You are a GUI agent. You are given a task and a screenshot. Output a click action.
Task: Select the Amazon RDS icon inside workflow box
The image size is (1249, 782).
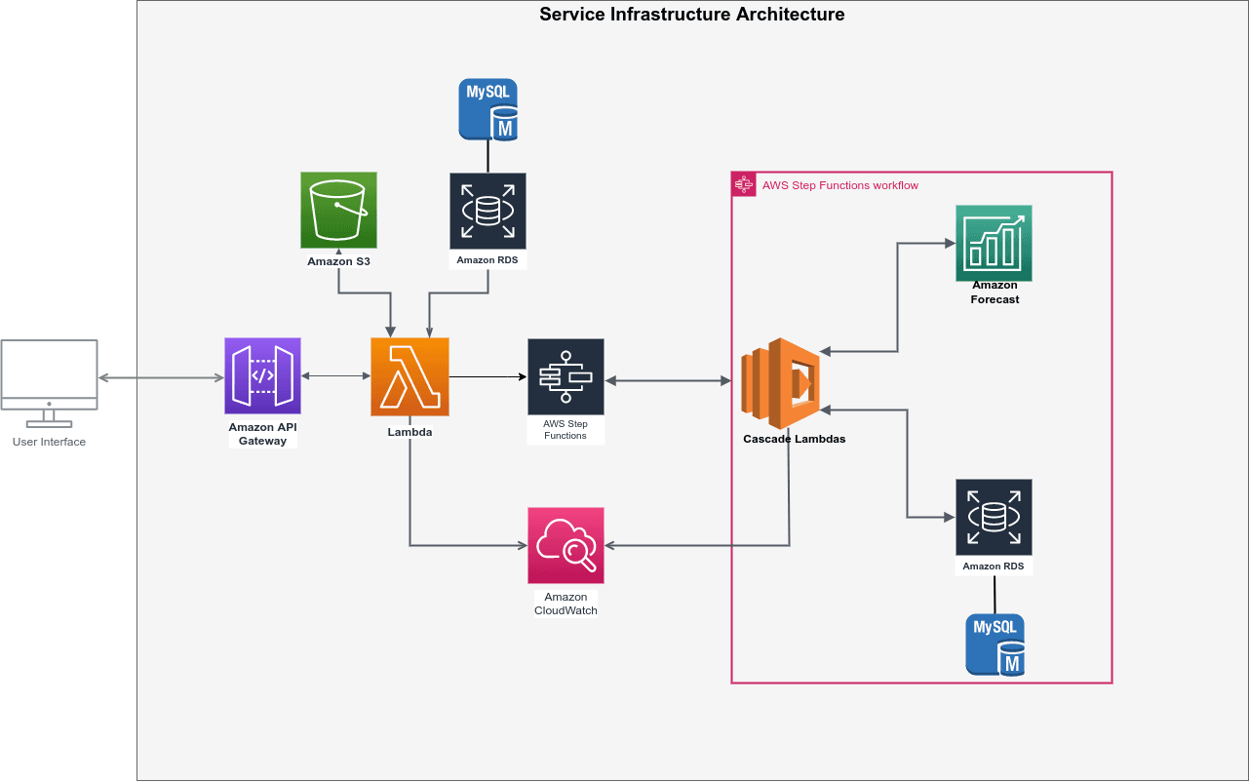pos(994,518)
